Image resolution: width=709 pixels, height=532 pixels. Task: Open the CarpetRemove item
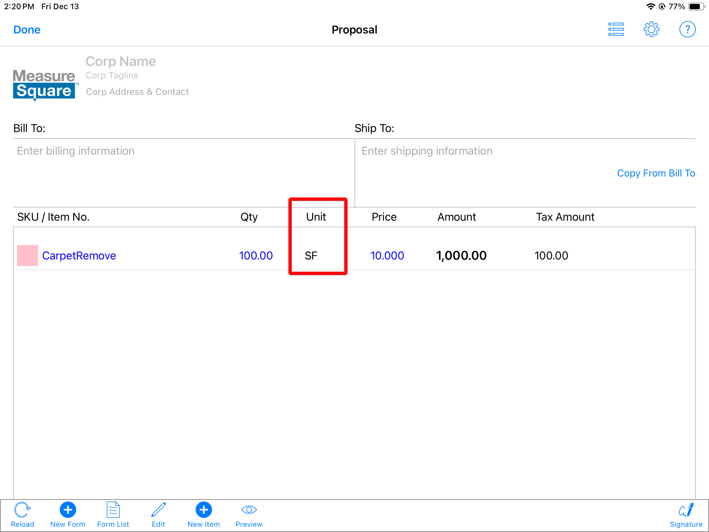(79, 255)
